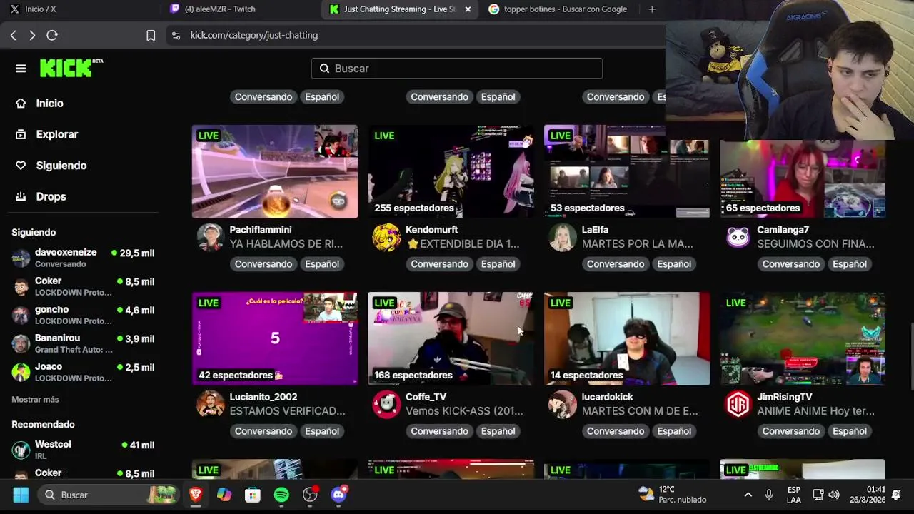The width and height of the screenshot is (914, 514).
Task: Reload the page with the refresh icon
Action: (52, 35)
